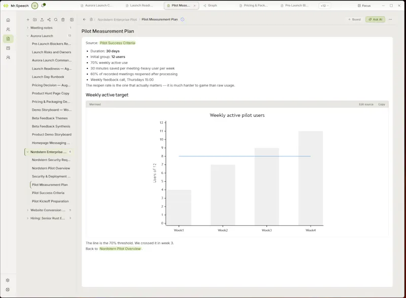Viewport: 406px width, 298px height.
Task: Open Security & Deployment note
Action: (51, 176)
